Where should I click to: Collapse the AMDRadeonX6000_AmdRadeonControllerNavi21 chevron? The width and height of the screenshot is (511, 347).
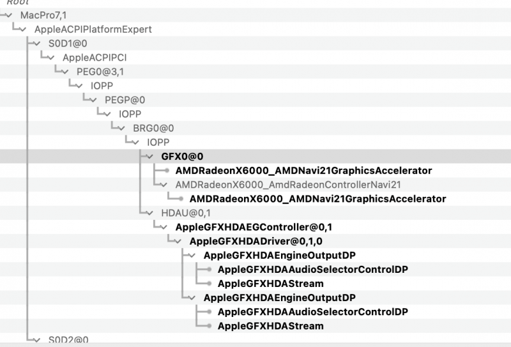point(164,185)
